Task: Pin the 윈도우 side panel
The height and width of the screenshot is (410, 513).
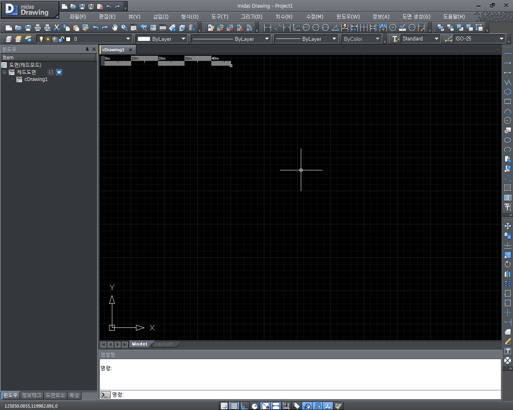Action: (x=87, y=49)
